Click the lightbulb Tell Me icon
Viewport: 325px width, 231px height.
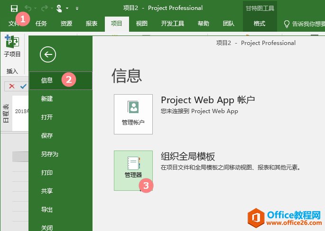point(287,24)
